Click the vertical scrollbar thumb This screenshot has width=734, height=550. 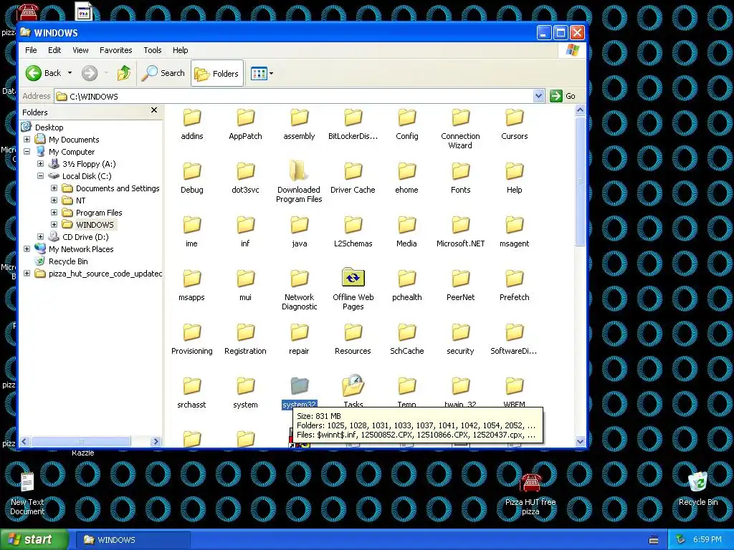pos(580,181)
